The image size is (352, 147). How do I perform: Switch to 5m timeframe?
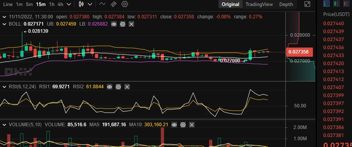click(29, 4)
